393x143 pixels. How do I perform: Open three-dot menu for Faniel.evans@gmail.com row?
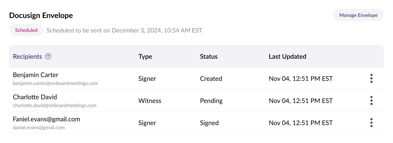click(x=371, y=123)
